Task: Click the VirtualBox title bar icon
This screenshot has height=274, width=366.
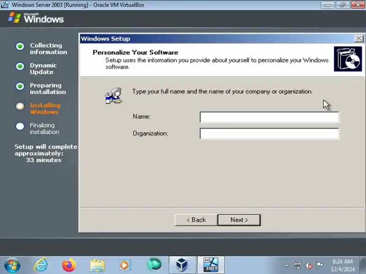Action: point(4,5)
